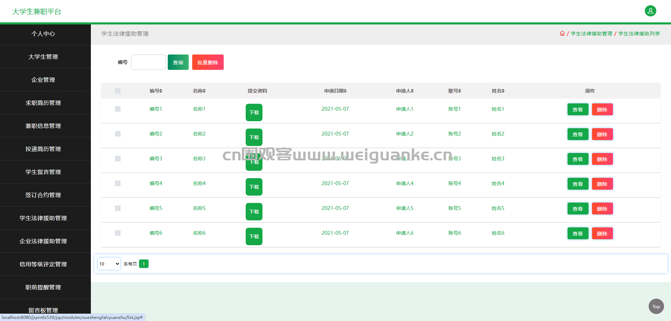Delete the row 编号4
The height and width of the screenshot is (321, 671).
[x=602, y=184]
